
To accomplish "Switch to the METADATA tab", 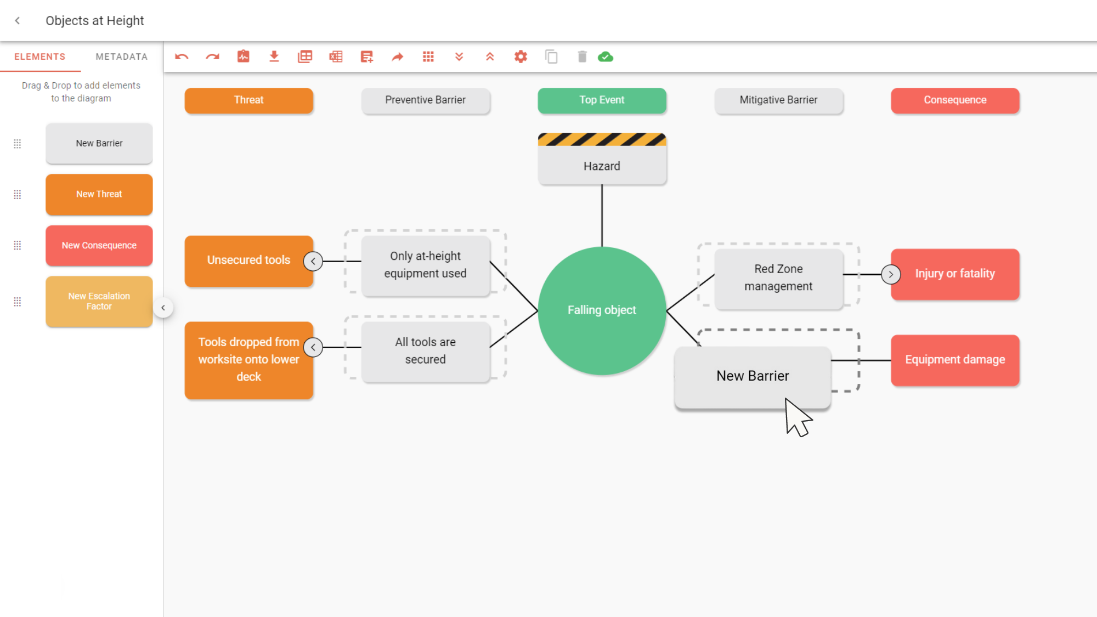I will pos(121,56).
